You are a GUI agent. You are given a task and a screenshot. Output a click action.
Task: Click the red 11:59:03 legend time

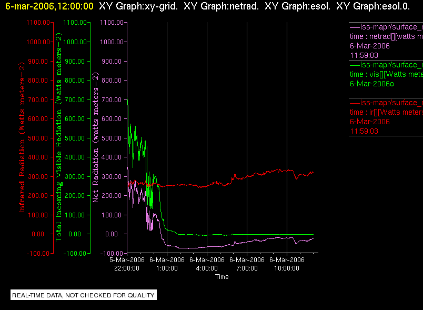point(364,132)
